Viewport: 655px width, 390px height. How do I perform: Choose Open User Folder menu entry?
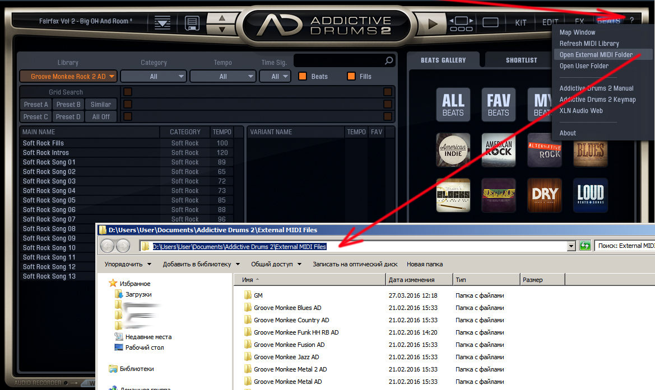(584, 66)
